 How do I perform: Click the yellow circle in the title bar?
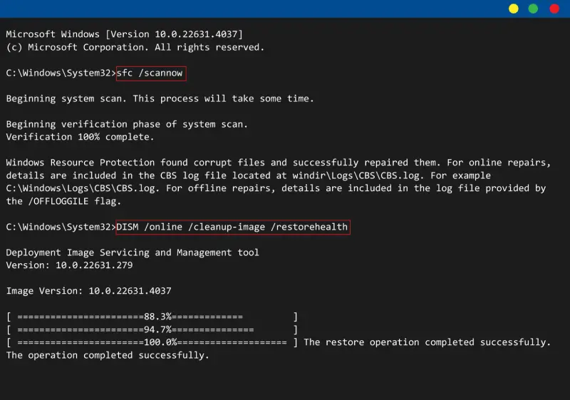[x=513, y=9]
